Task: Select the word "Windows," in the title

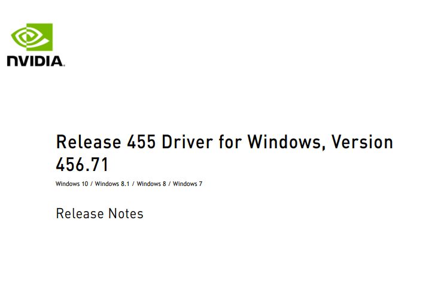Action: [287, 142]
